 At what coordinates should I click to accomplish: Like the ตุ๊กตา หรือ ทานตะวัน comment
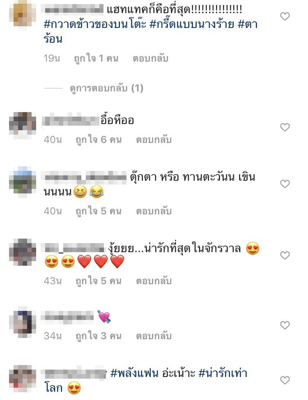285,184
